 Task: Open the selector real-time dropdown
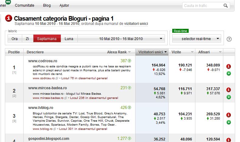(x=197, y=39)
